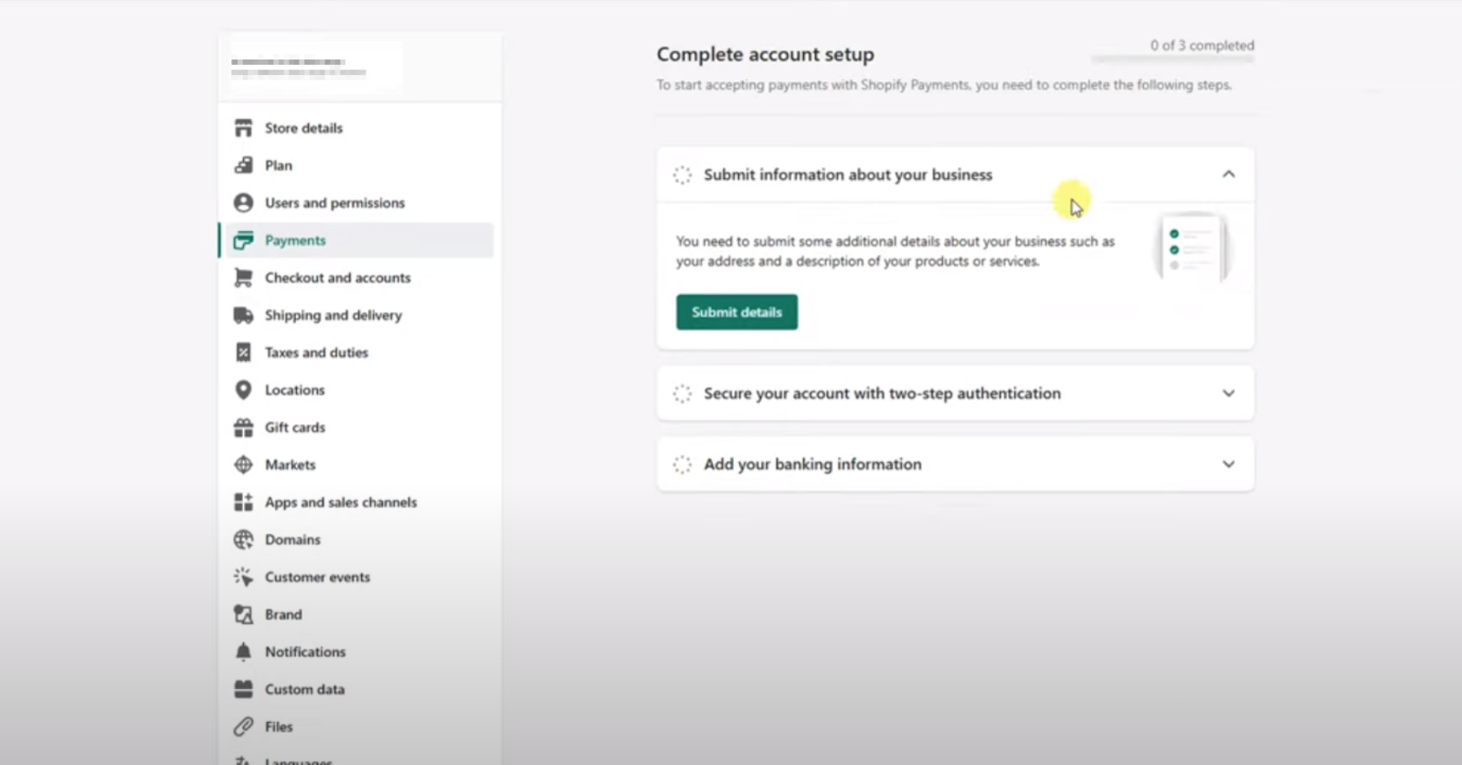Expand the Add your banking information chevron
This screenshot has height=765, width=1462.
1228,464
